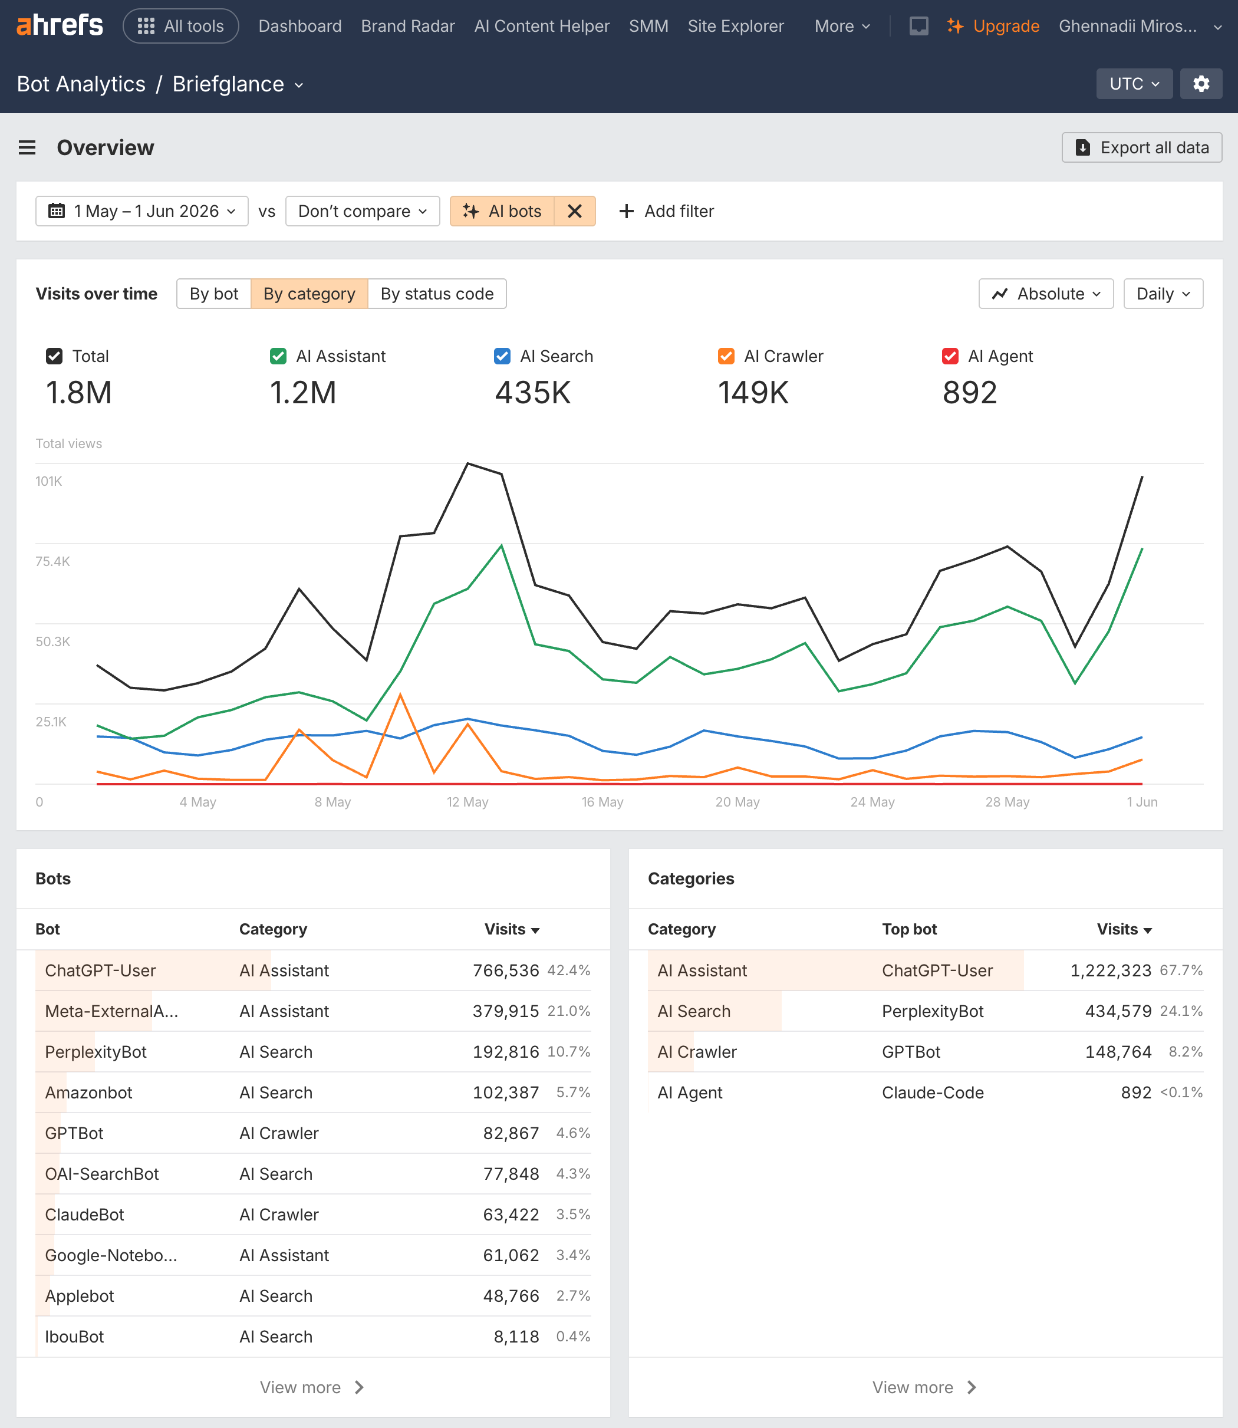This screenshot has height=1428, width=1238.
Task: Toggle the AI Search series checkbox
Action: click(x=502, y=356)
